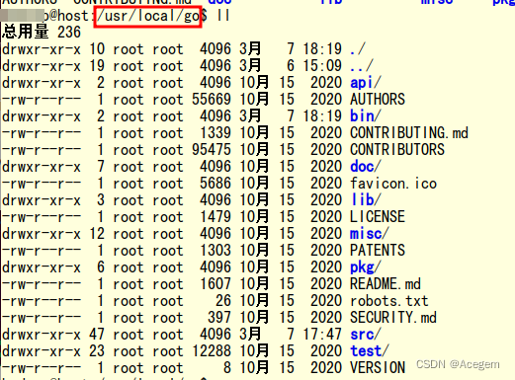Screen dimensions: 515x380
Task: Select the robots.txt file name
Action: coord(389,301)
